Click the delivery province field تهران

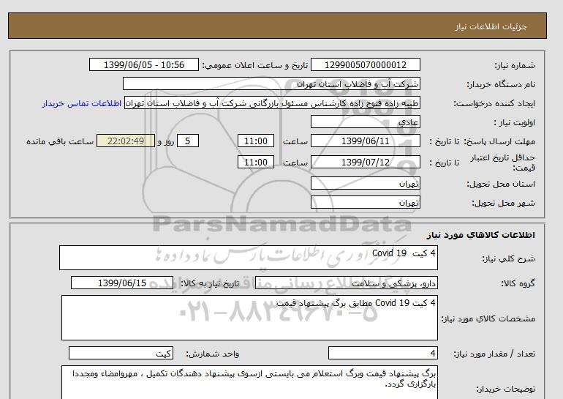365,183
